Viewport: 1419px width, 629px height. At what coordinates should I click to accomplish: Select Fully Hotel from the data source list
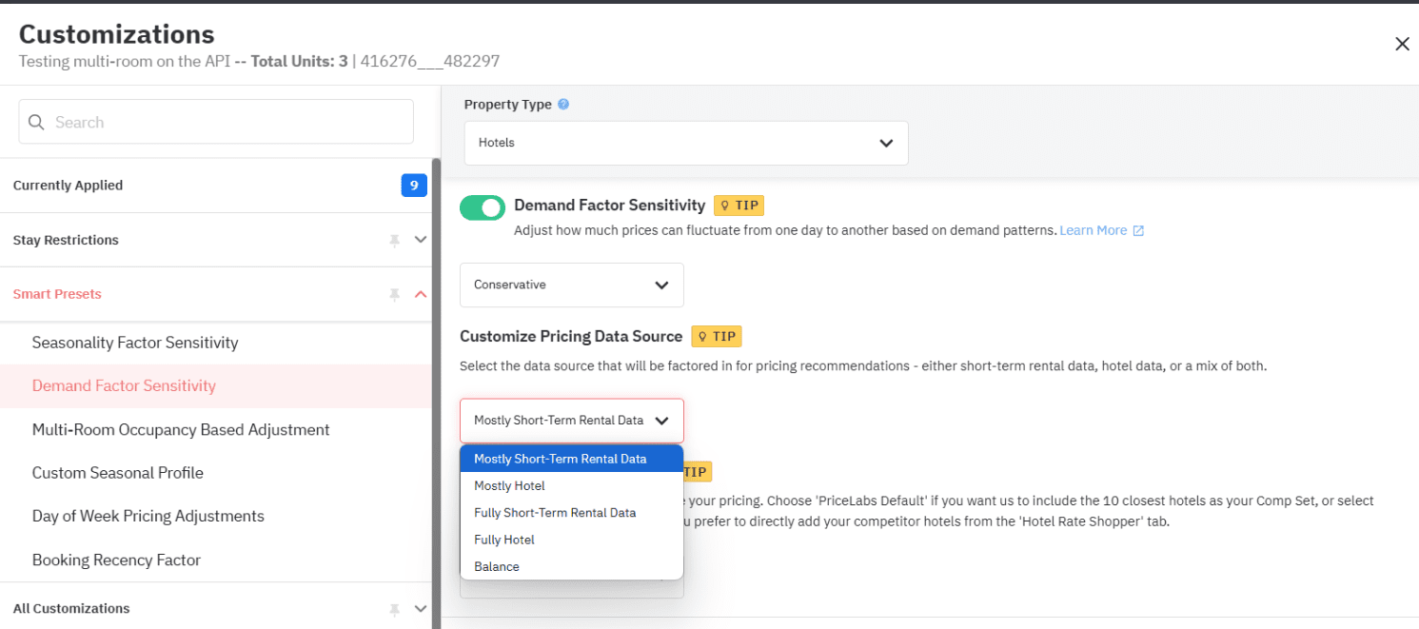[503, 540]
